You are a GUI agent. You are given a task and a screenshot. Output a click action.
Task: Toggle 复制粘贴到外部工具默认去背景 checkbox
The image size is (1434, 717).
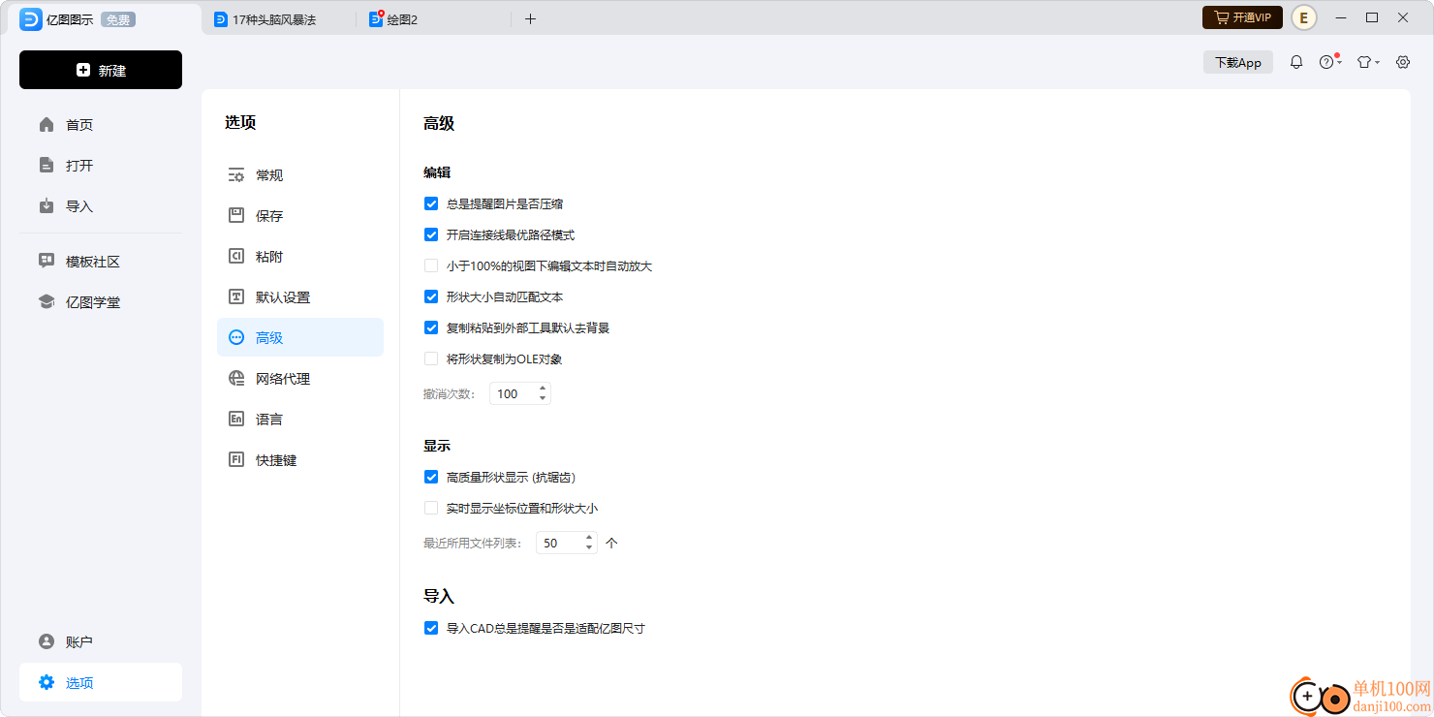(431, 327)
